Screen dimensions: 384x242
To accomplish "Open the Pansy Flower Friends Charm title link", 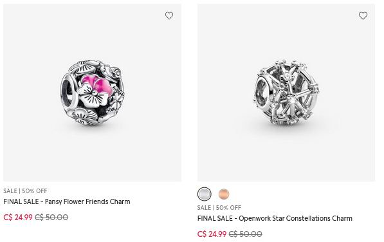I will 67,201.
